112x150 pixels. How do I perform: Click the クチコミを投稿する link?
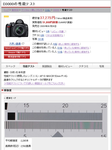55,35
